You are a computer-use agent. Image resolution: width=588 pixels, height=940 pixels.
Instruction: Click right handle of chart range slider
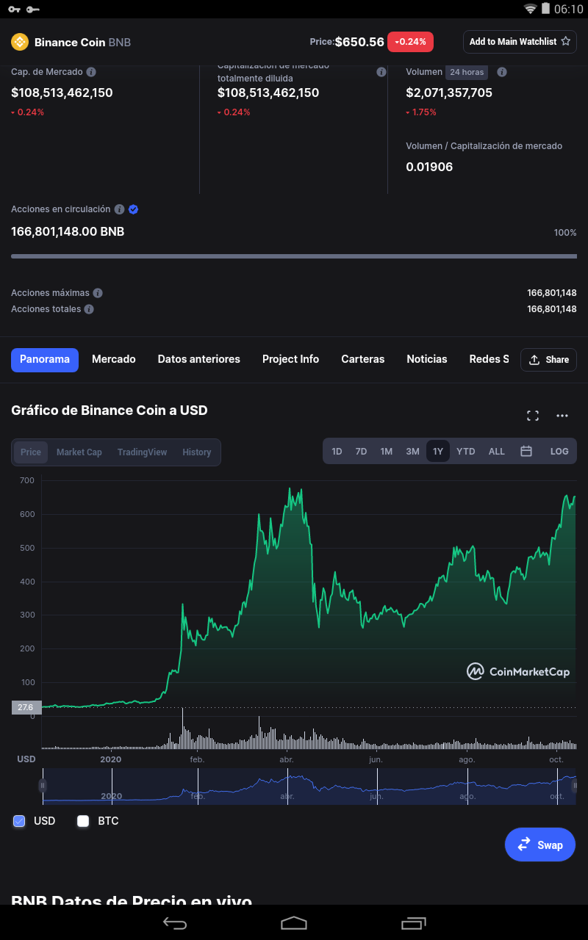coord(576,786)
